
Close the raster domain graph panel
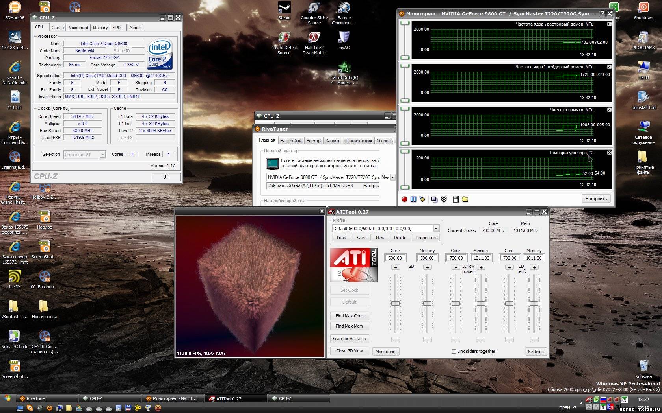[x=609, y=24]
